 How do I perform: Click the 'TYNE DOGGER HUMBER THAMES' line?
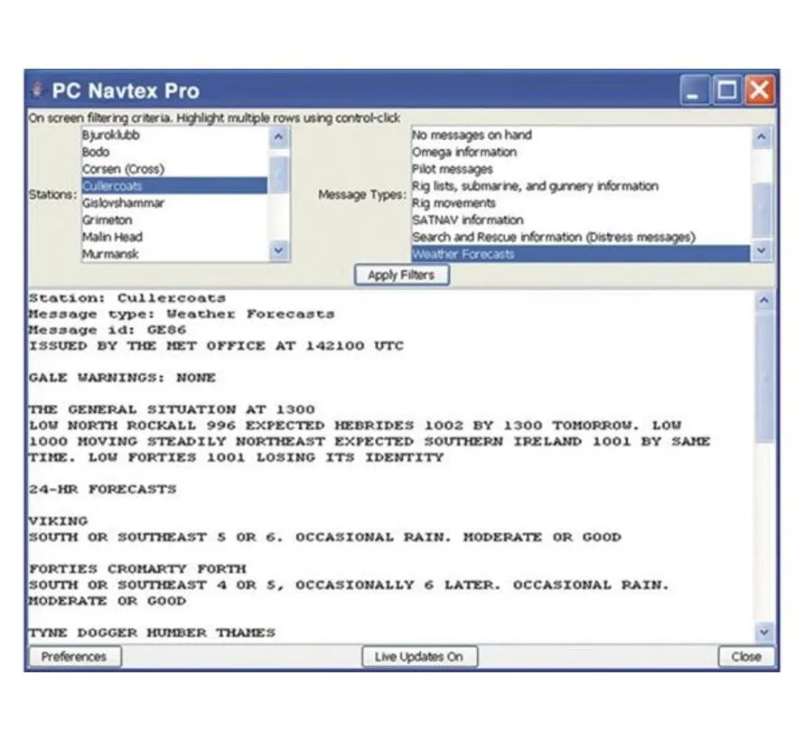[152, 633]
